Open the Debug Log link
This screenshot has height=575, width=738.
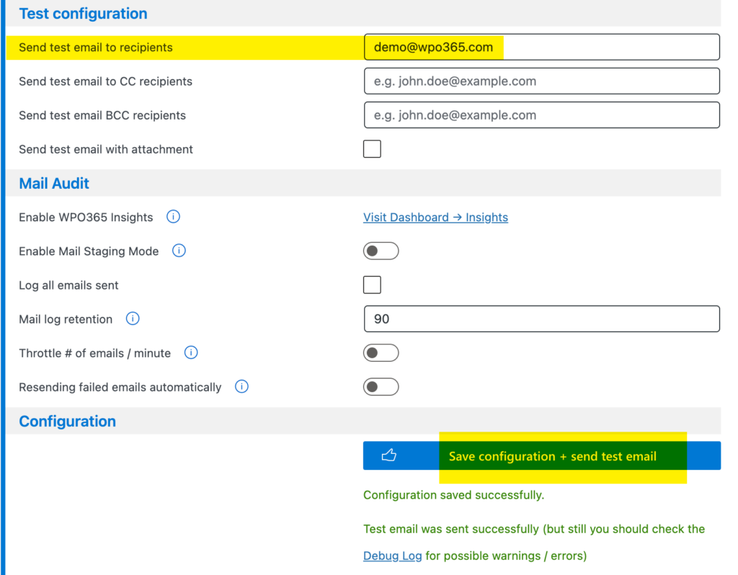tap(392, 556)
